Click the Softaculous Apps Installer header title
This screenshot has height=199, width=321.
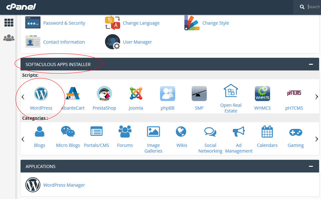[x=58, y=64]
